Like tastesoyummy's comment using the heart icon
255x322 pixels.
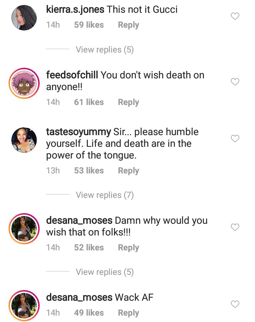[x=235, y=139]
